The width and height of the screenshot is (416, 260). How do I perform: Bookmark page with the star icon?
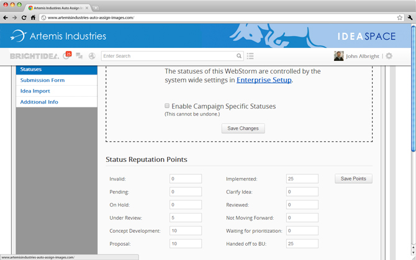pos(400,17)
